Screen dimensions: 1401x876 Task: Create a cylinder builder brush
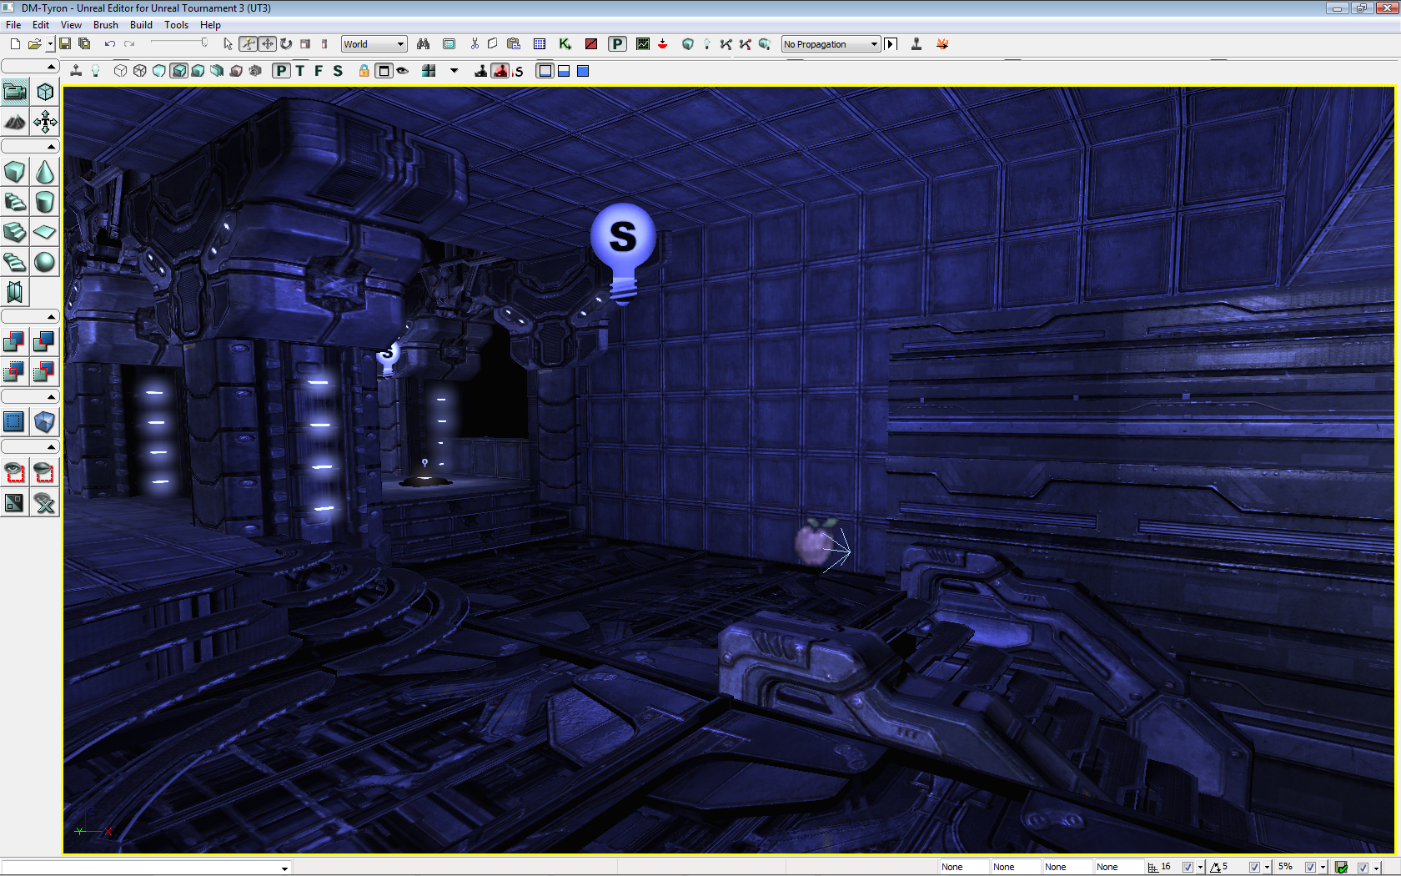(45, 202)
